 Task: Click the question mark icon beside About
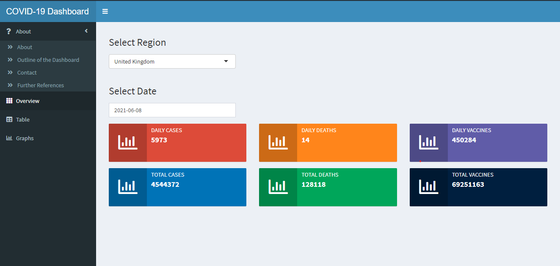(x=8, y=31)
